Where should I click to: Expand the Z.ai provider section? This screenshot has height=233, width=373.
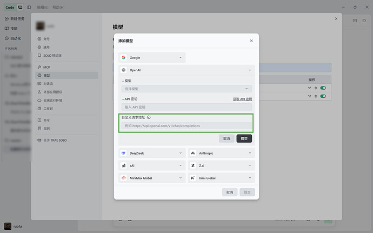click(x=222, y=165)
